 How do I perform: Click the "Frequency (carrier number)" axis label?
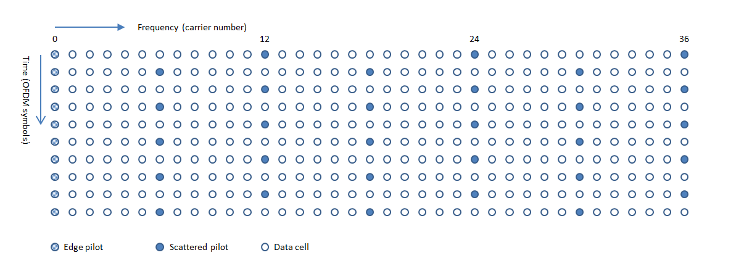(x=192, y=27)
